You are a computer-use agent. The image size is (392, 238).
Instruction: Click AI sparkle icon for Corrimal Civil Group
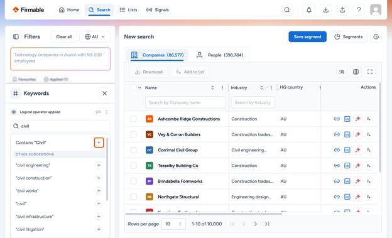tap(357, 150)
